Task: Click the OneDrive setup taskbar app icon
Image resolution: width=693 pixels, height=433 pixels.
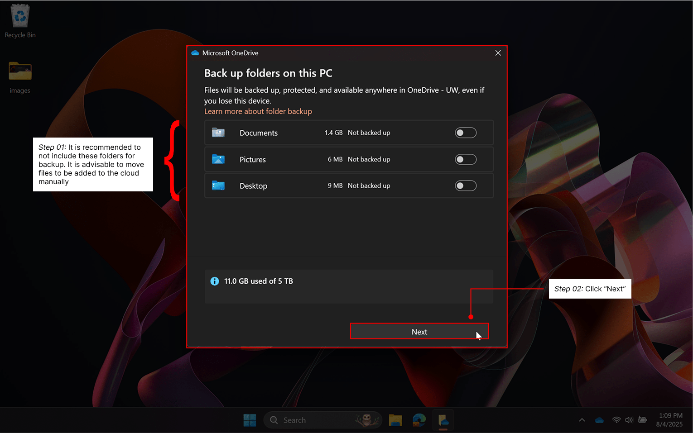Action: tap(443, 420)
